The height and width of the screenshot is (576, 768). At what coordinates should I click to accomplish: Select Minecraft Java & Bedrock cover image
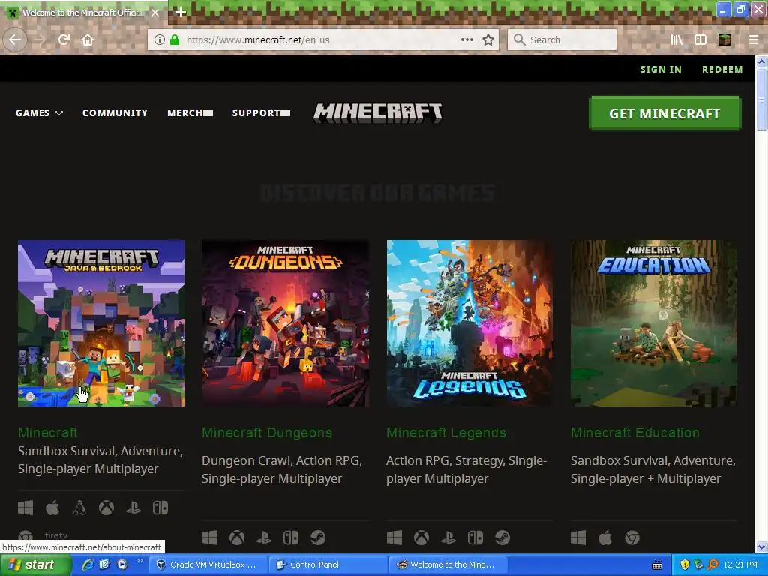tap(101, 323)
